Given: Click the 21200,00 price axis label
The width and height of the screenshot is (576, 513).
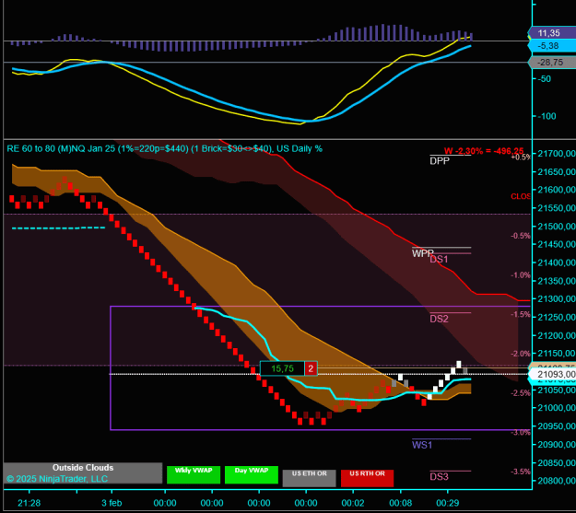Looking at the screenshot, I should (x=556, y=335).
